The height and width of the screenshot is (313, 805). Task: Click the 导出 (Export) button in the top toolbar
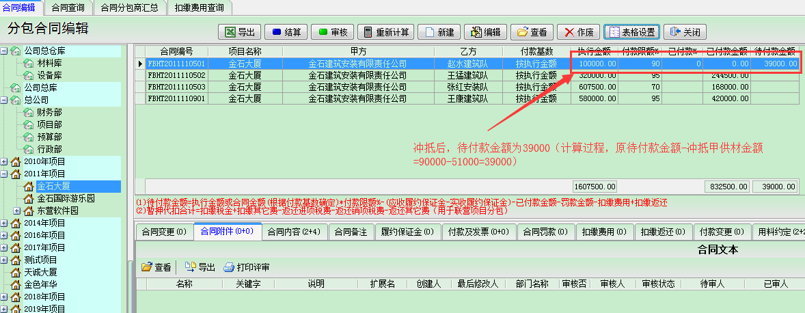click(x=239, y=32)
